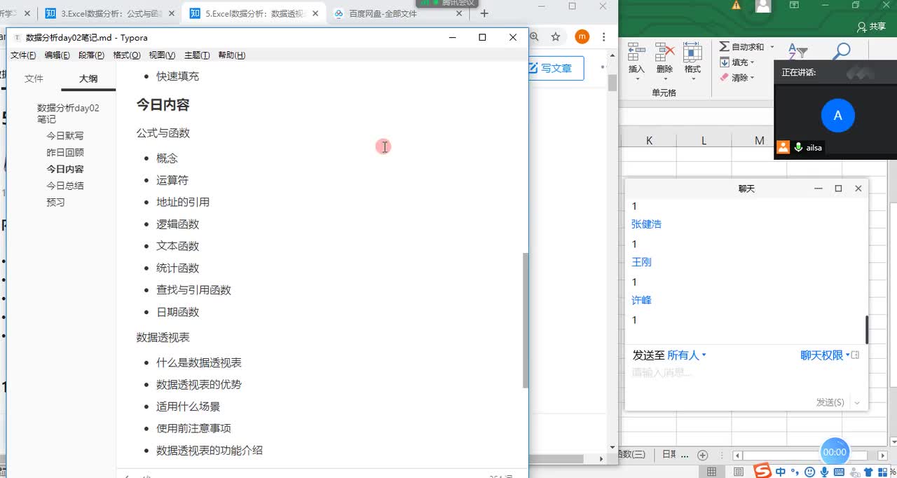Click the 查找与引用函数 bullet item

(193, 290)
